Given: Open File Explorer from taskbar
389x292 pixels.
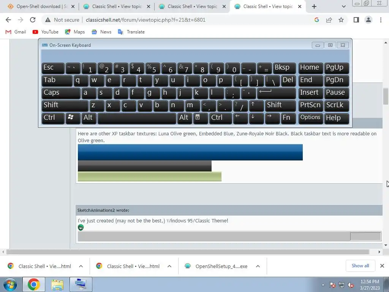Looking at the screenshot, I should point(58,284).
